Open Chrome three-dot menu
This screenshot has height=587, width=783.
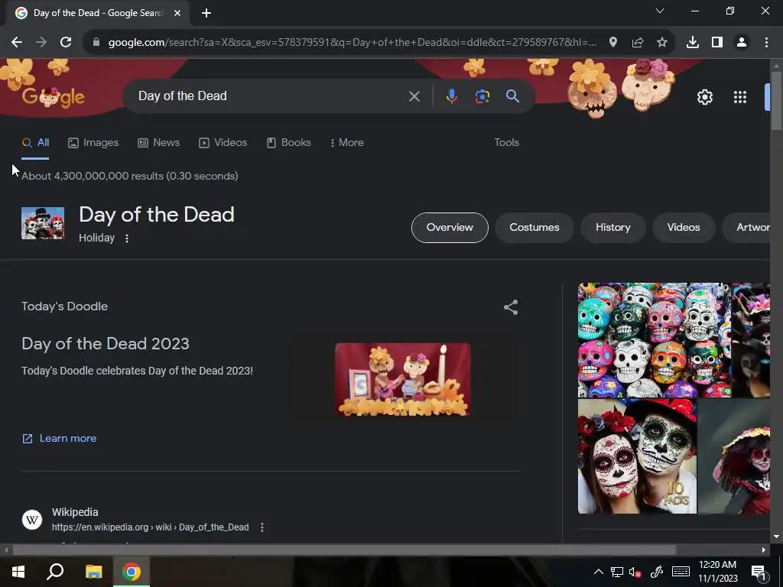click(766, 43)
